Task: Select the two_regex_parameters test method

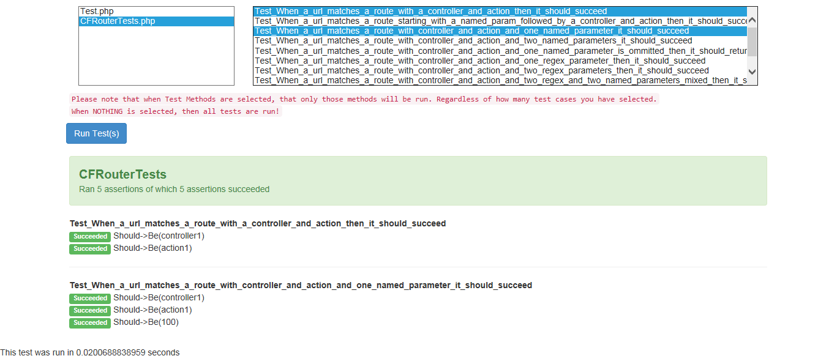Action: pyautogui.click(x=429, y=70)
